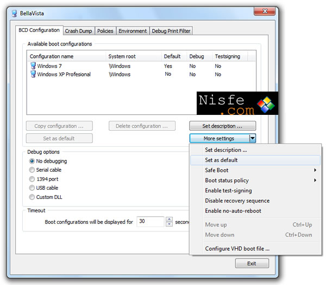
Task: Choose Set description in the dropdown menu
Action: 255,150
